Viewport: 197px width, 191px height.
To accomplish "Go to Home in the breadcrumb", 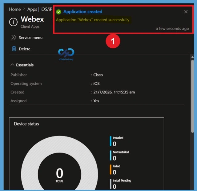I will tap(15, 9).
